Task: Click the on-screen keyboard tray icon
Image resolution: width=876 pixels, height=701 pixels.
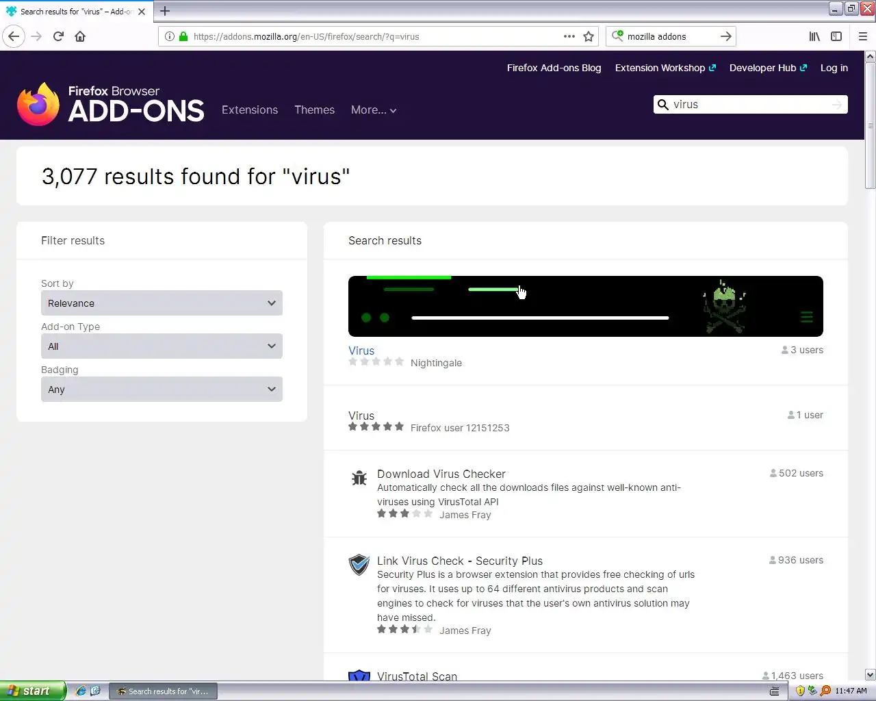Action: pos(774,691)
